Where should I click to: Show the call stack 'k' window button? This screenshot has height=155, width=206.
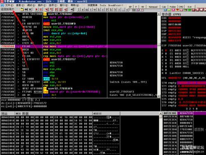click(111, 10)
